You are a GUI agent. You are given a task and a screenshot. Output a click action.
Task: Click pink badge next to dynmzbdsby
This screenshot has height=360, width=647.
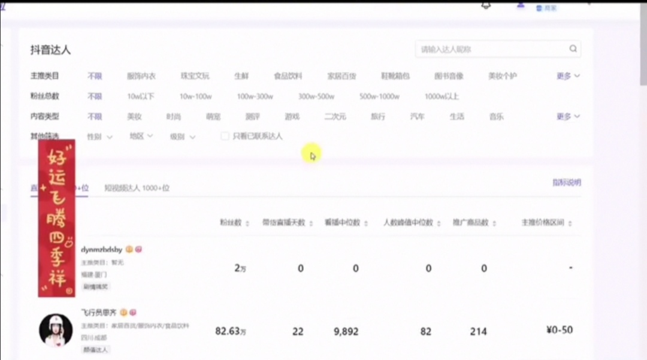(138, 249)
